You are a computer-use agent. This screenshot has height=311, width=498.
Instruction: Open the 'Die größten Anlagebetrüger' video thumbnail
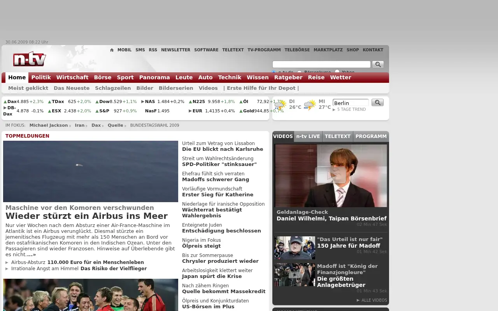[x=295, y=275]
